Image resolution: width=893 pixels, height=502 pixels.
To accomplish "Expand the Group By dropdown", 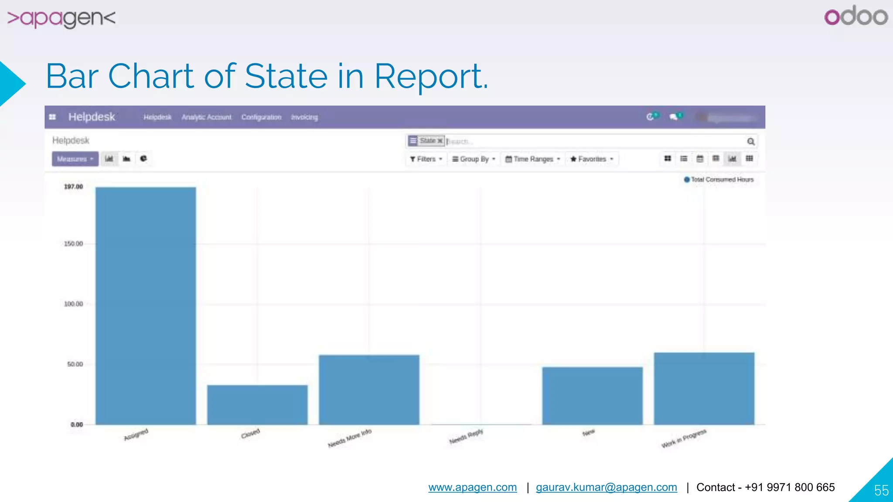I will [x=474, y=159].
